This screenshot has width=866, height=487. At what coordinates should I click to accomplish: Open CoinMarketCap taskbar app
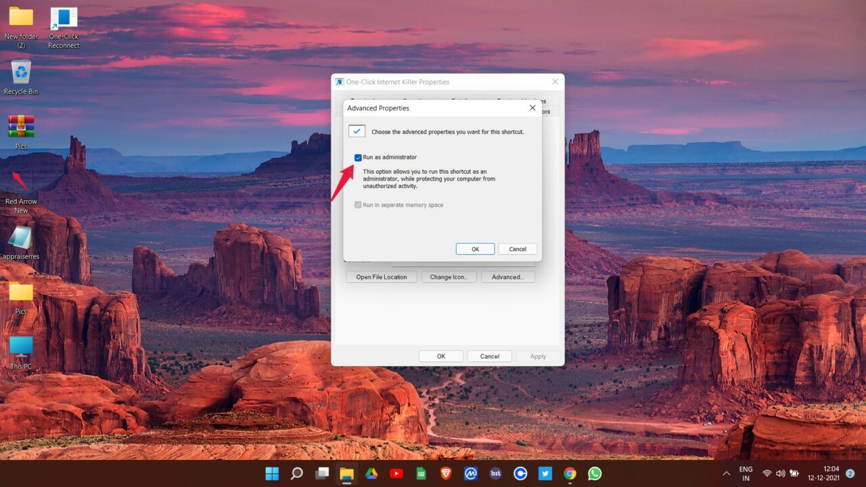(x=471, y=473)
